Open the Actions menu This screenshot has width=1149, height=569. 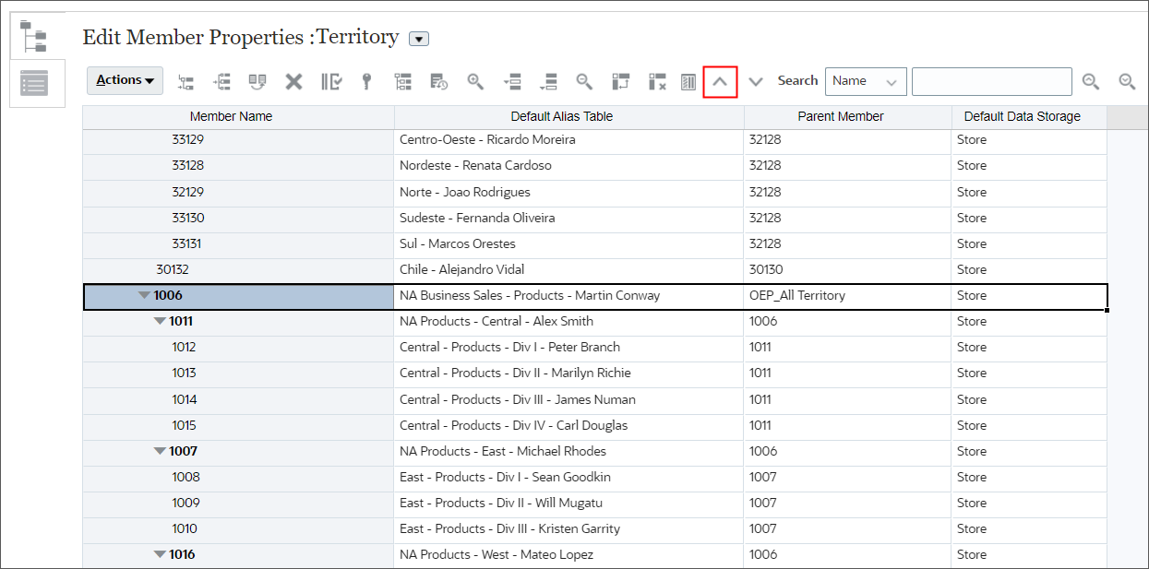(x=124, y=80)
